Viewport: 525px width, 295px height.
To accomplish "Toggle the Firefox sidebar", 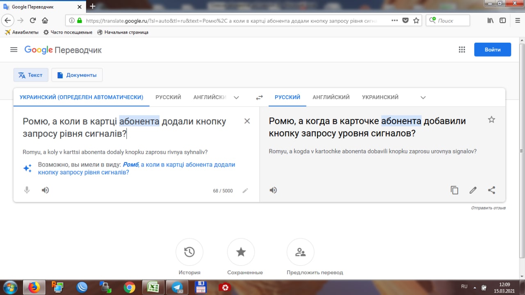I will [502, 21].
